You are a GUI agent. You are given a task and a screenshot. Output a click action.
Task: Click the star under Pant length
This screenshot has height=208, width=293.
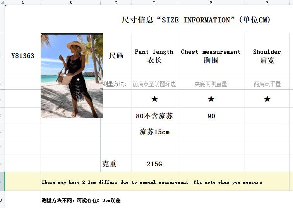pos(154,99)
